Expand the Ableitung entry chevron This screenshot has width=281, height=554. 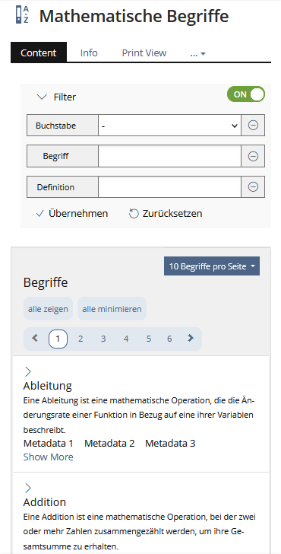28,371
